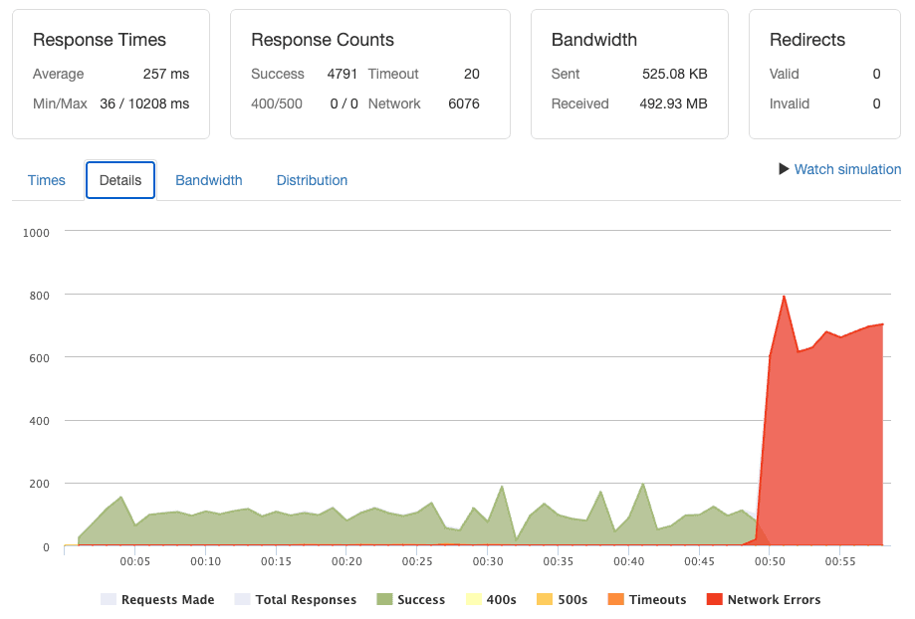Click the Watch simulation play icon
Image resolution: width=915 pixels, height=619 pixels.
[784, 169]
